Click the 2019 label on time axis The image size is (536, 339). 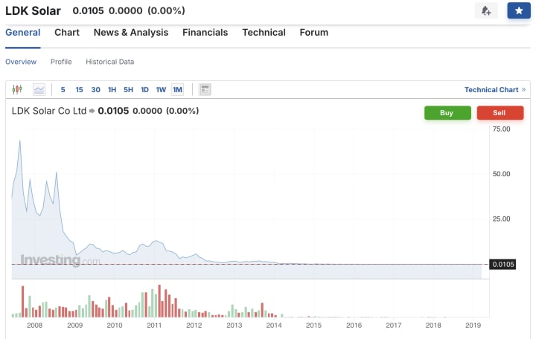473,326
